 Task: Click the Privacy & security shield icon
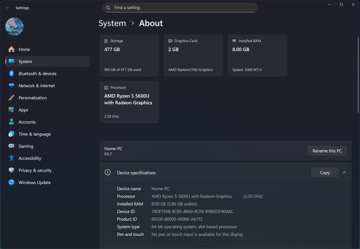(x=11, y=170)
